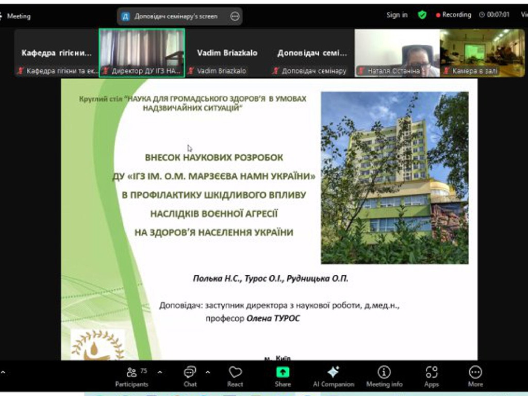This screenshot has height=396, width=528.
Task: Click slide title ВНЕСОК НАУКОВИХ РОЗРОБОК
Action: click(x=214, y=157)
